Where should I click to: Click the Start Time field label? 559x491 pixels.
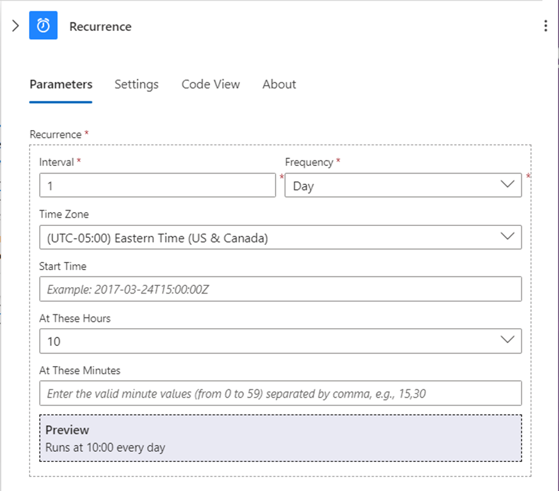coord(62,266)
